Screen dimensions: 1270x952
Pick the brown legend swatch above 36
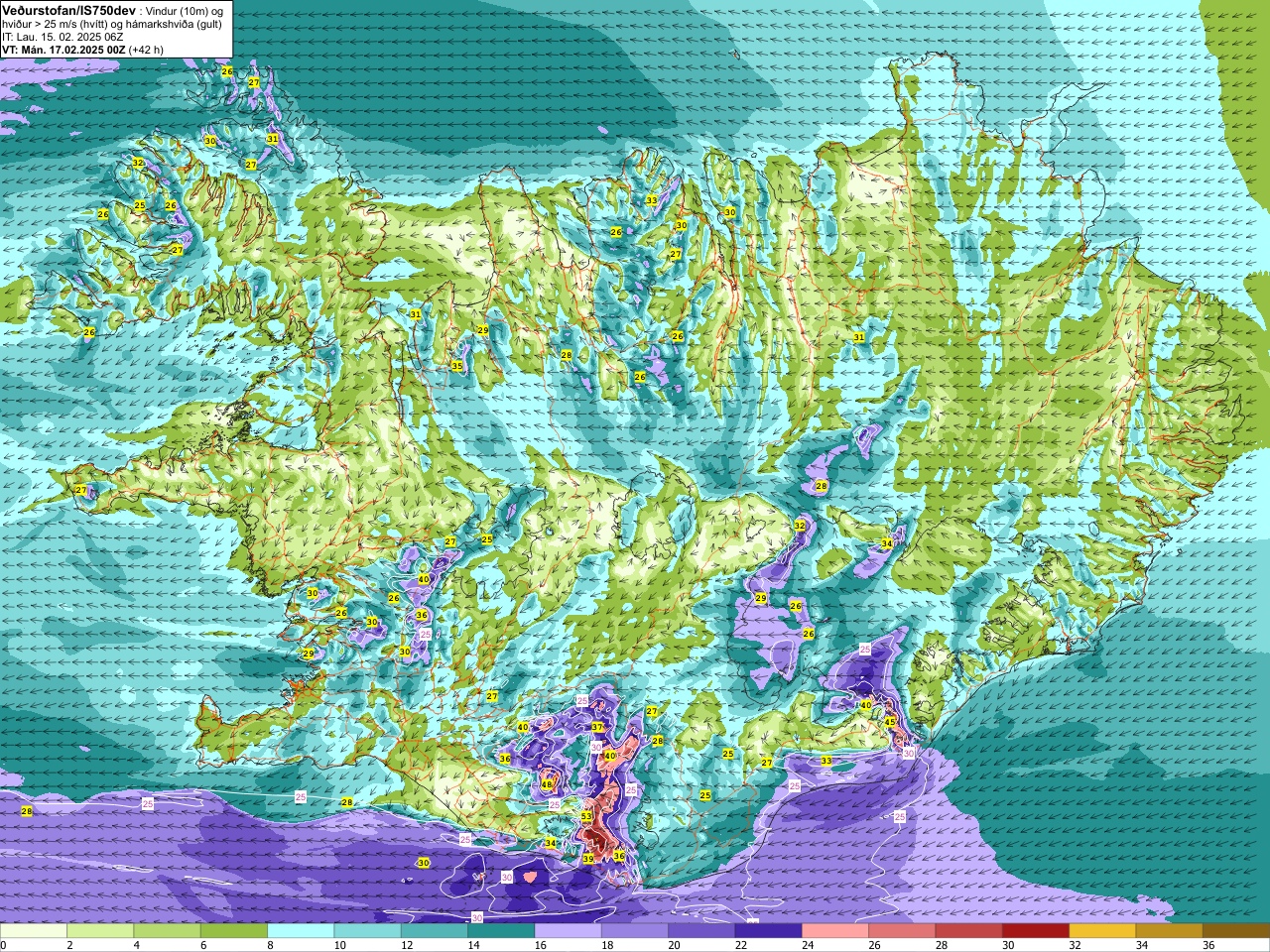1236,931
